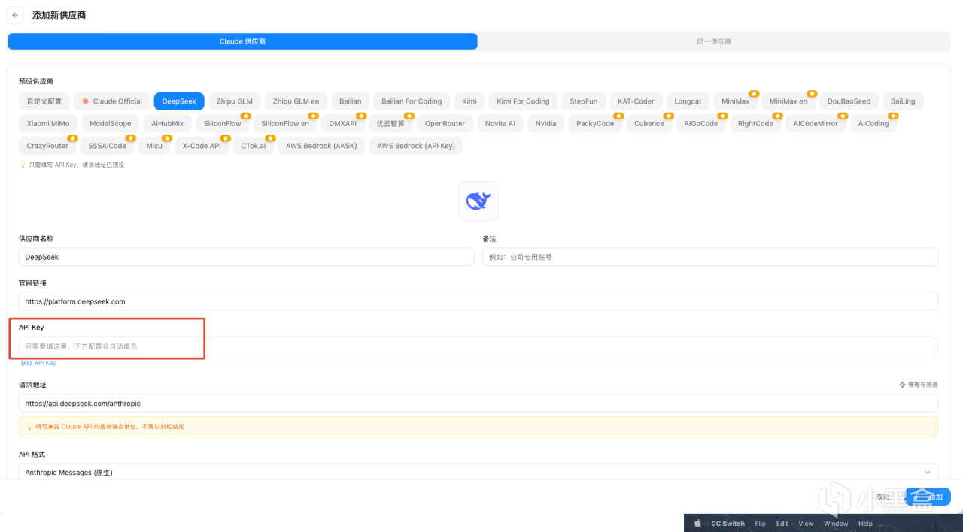963x532 pixels.
Task: Select the Kimi For Coding preset
Action: (x=523, y=101)
